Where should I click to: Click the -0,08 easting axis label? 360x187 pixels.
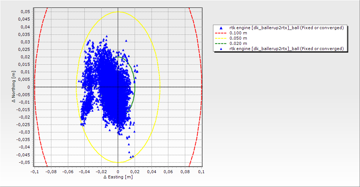coord(51,172)
